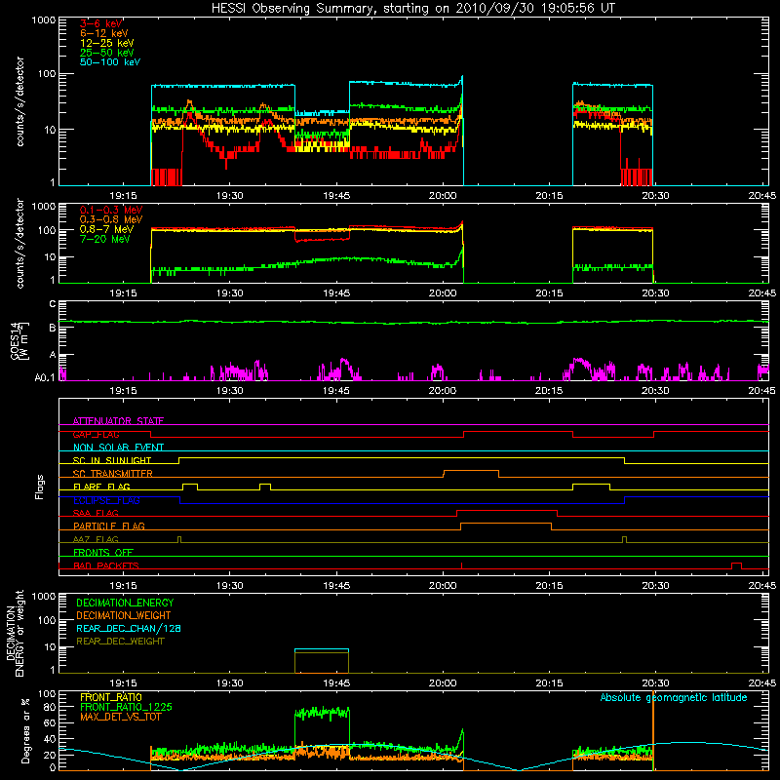Select the 20:15 tick label under the GOES panel
Image resolution: width=780 pixels, height=780 pixels.
click(x=549, y=391)
